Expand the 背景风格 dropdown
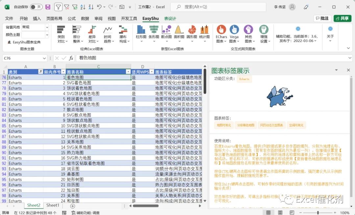 point(47,27)
